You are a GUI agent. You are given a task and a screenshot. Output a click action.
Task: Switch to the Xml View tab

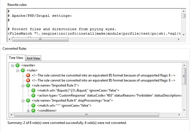[x=33, y=58]
